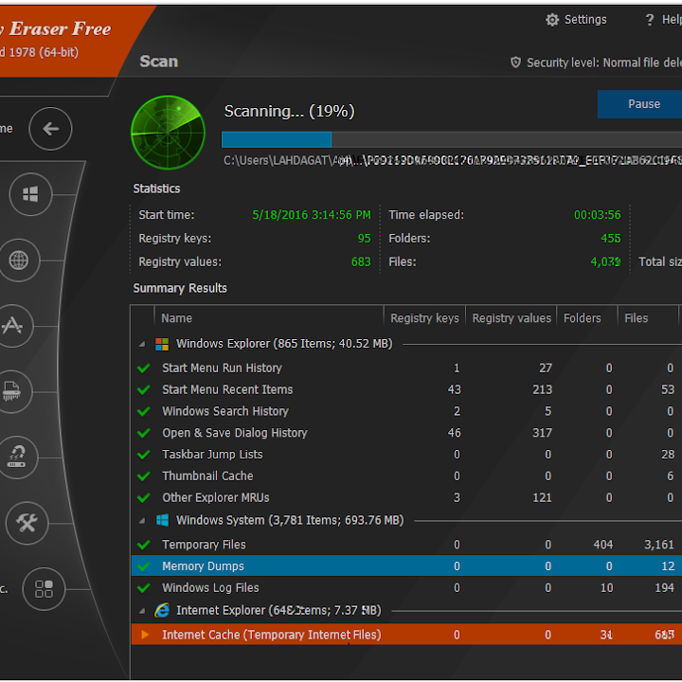
Task: Click the green check for Windows Log Files
Action: point(144,588)
